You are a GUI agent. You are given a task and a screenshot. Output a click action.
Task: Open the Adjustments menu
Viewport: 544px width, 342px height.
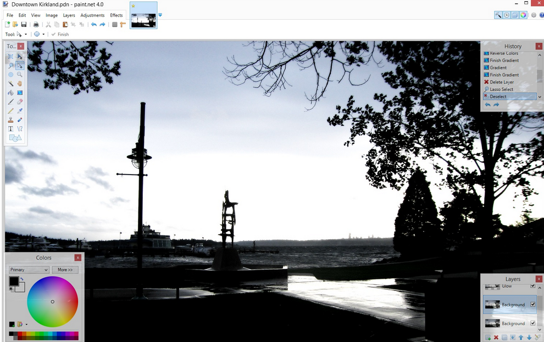click(x=92, y=15)
